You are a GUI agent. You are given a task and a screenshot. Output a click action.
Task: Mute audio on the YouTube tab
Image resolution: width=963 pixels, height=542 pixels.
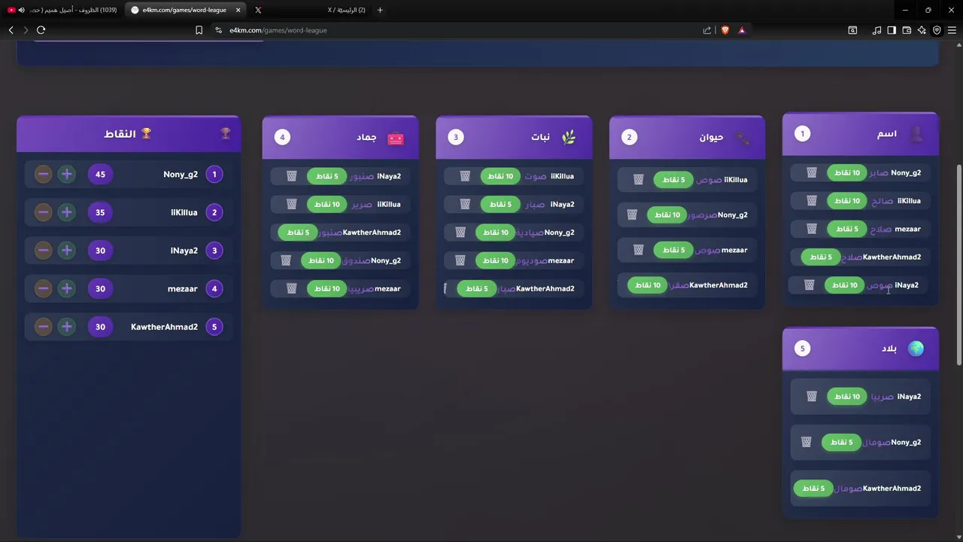[x=21, y=10]
